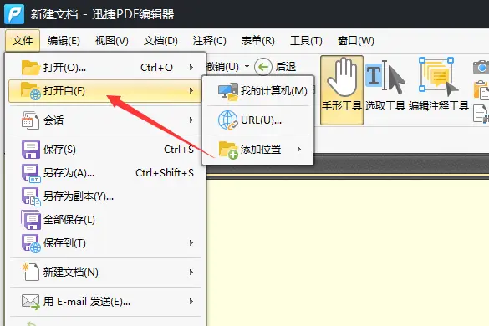Expand the 保存到(T) submenu arrow

click(x=191, y=243)
